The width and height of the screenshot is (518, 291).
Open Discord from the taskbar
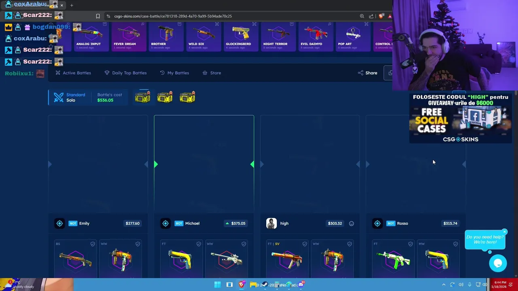coord(301,285)
